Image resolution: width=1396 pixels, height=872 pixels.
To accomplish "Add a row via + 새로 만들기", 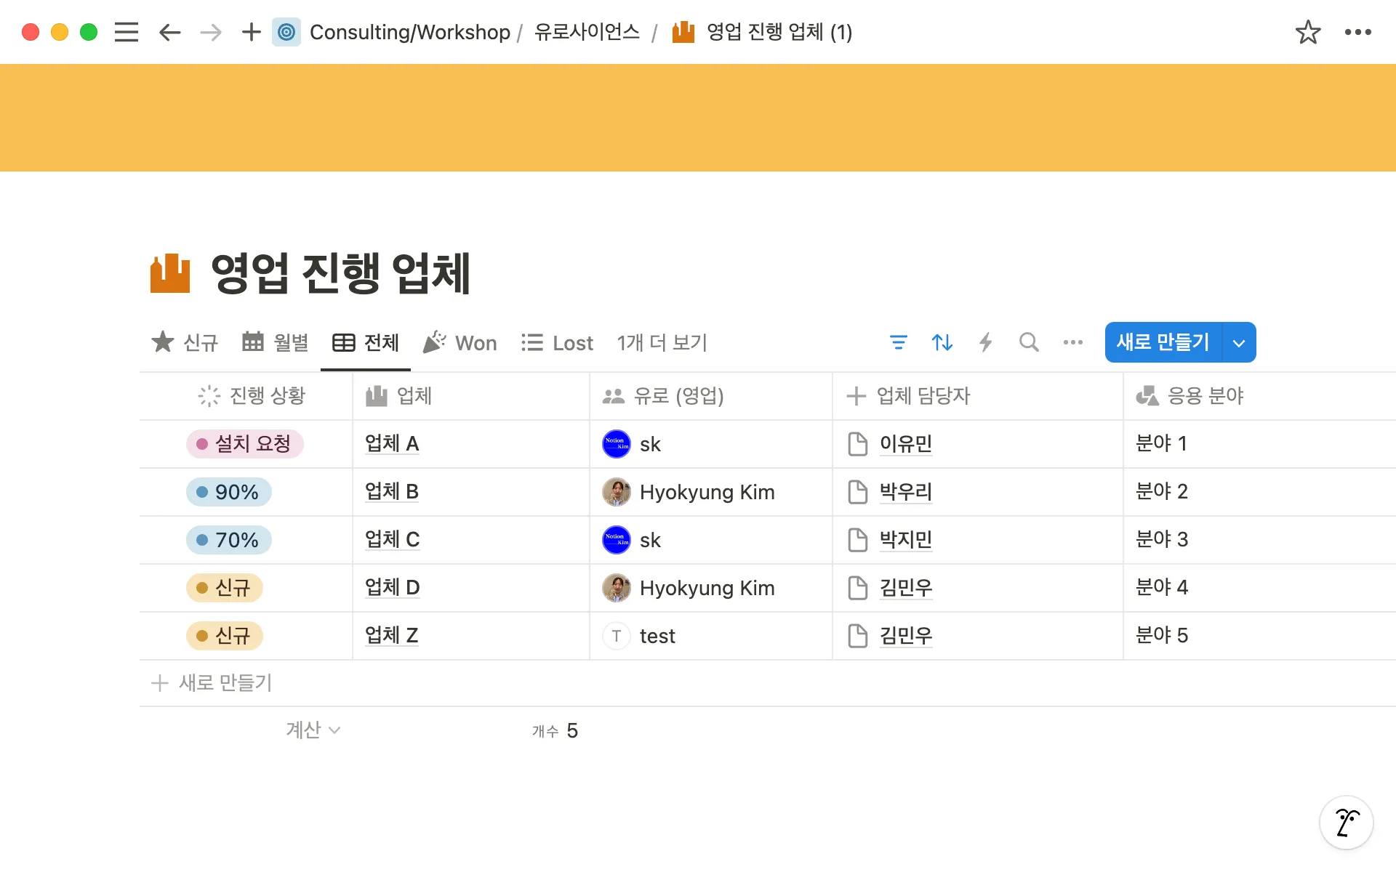I will pyautogui.click(x=212, y=683).
